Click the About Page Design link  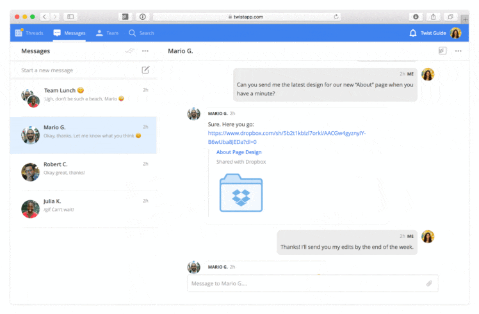[x=239, y=152]
